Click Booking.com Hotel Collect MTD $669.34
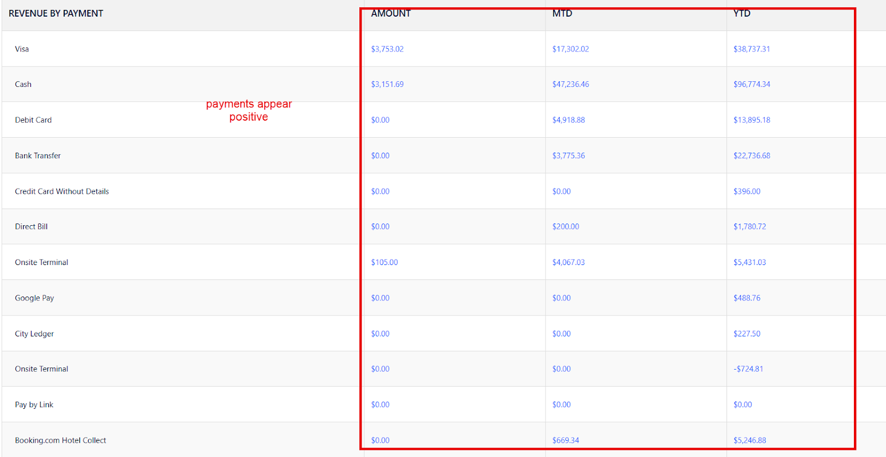This screenshot has width=886, height=457. (x=565, y=440)
